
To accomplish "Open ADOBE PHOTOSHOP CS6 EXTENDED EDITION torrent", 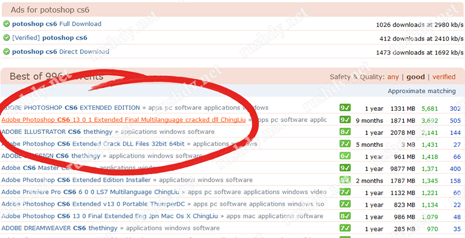I will 71,108.
